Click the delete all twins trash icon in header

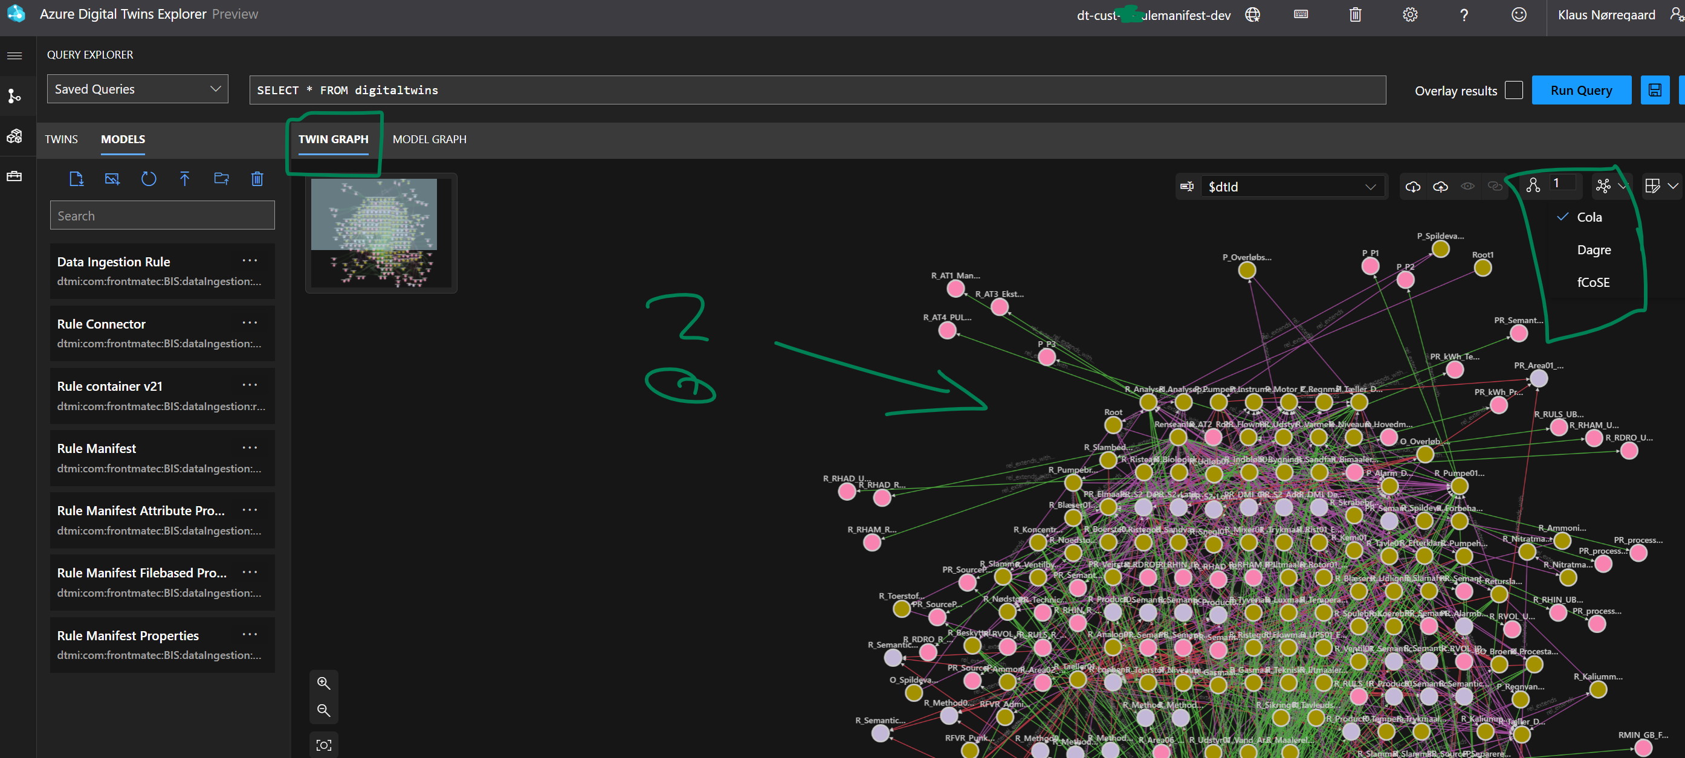click(1356, 14)
